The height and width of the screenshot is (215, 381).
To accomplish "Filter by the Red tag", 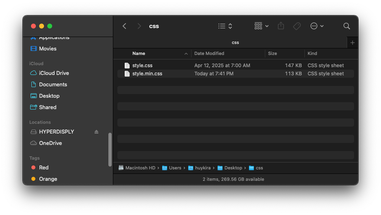I will point(44,168).
